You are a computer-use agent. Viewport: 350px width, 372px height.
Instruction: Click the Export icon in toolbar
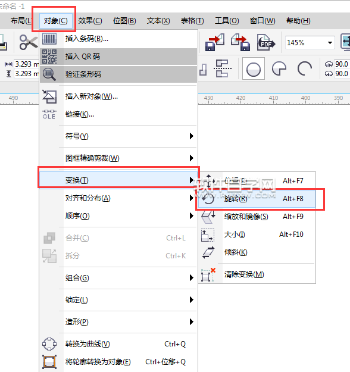pos(240,42)
